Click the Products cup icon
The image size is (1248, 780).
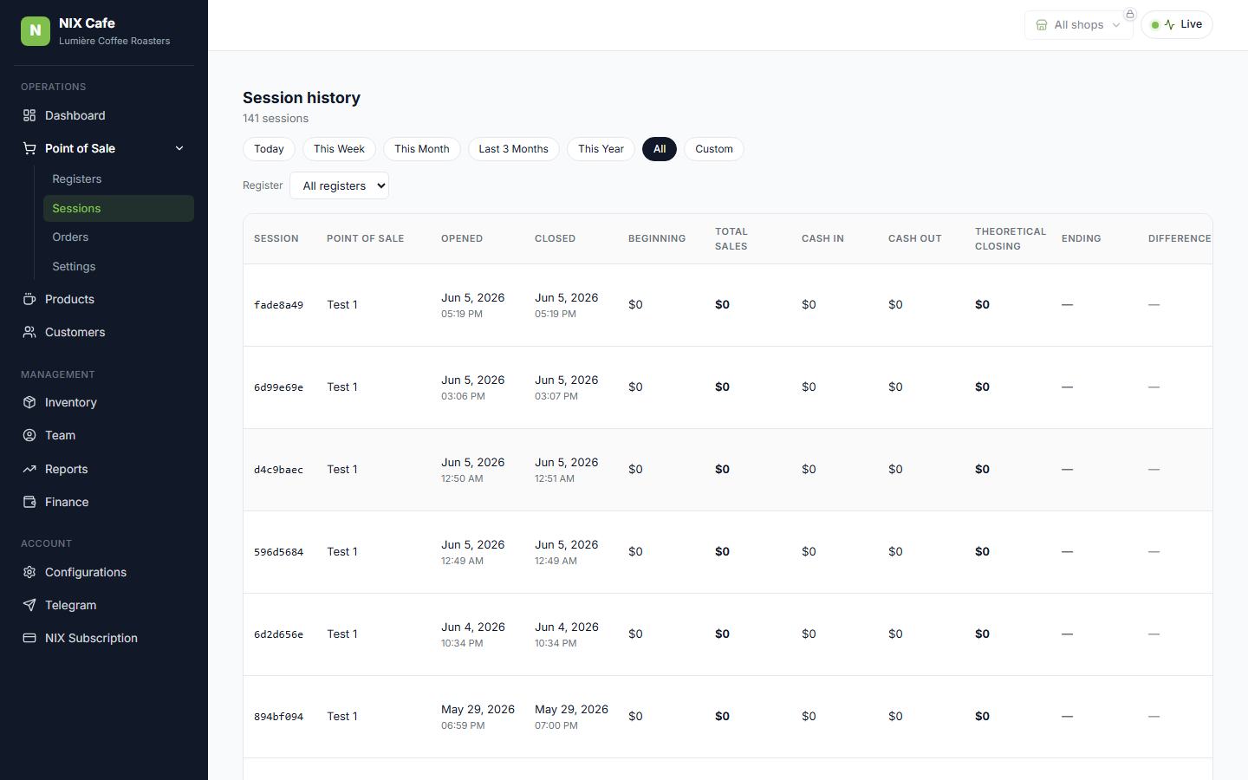point(29,299)
